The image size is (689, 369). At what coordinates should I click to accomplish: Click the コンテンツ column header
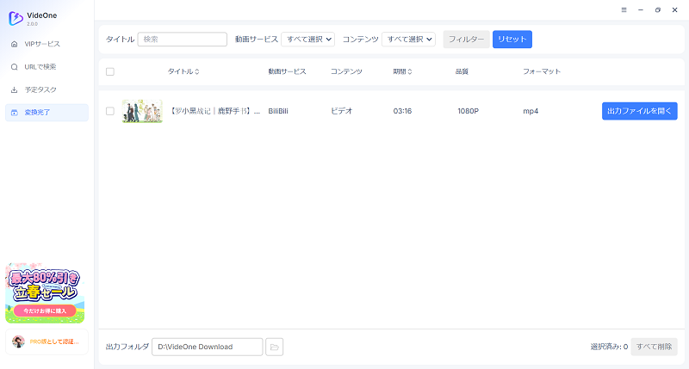pyautogui.click(x=346, y=71)
